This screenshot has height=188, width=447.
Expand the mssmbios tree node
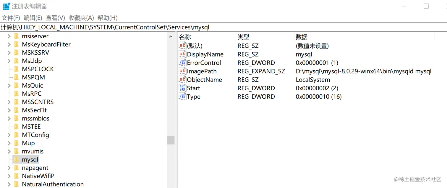[9, 119]
